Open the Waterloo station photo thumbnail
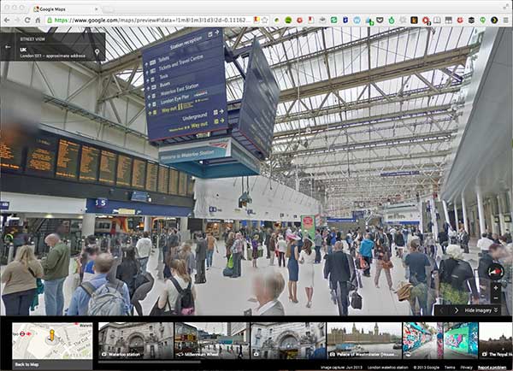Image resolution: width=513 pixels, height=371 pixels. 136,340
